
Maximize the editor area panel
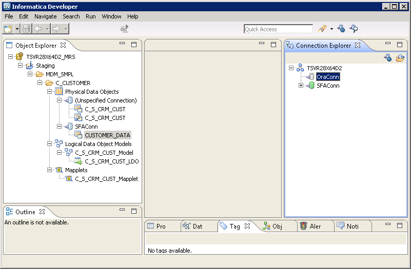pyautogui.click(x=273, y=45)
